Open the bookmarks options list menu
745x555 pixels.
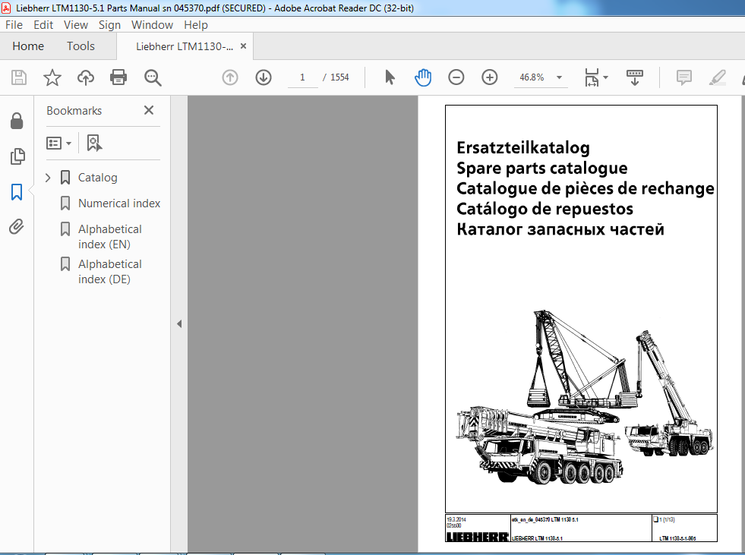point(58,143)
